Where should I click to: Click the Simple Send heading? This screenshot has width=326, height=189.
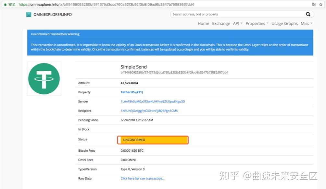[133, 67]
